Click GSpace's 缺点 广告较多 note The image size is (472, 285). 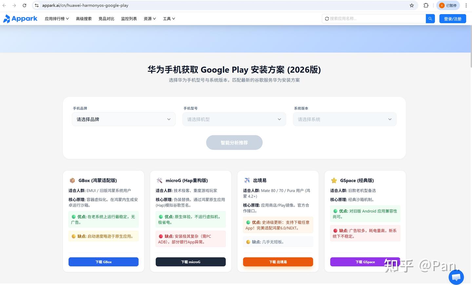tap(365, 233)
